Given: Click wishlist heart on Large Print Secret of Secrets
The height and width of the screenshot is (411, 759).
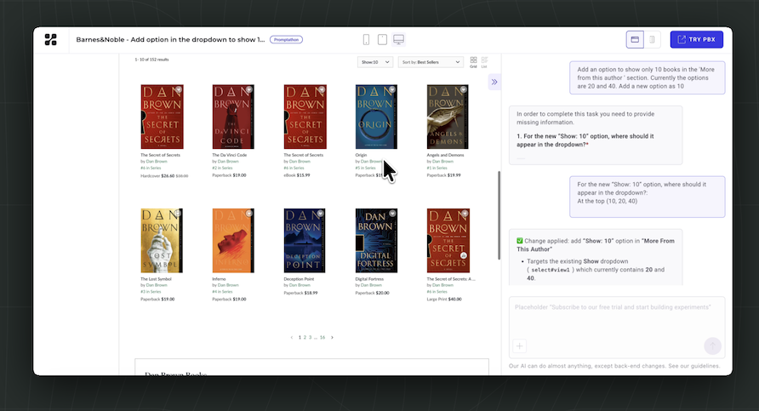Looking at the screenshot, I should tap(465, 213).
